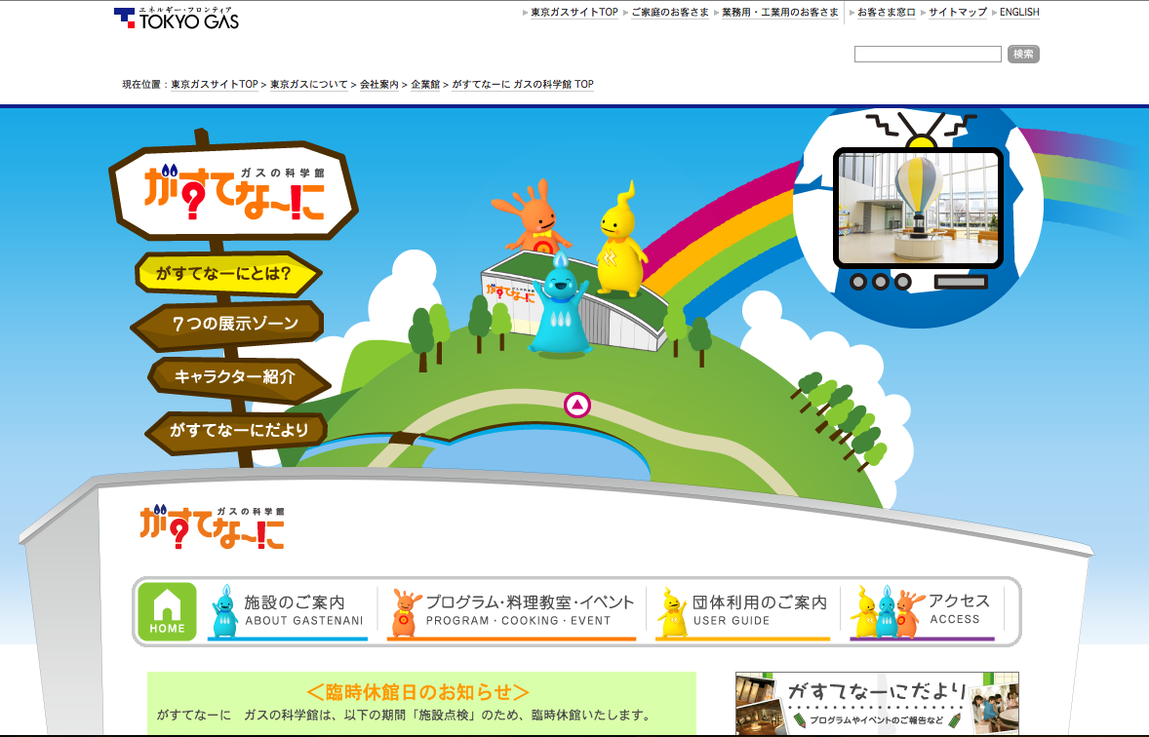This screenshot has height=737, width=1149.
Task: Click the search text input field
Action: (928, 55)
